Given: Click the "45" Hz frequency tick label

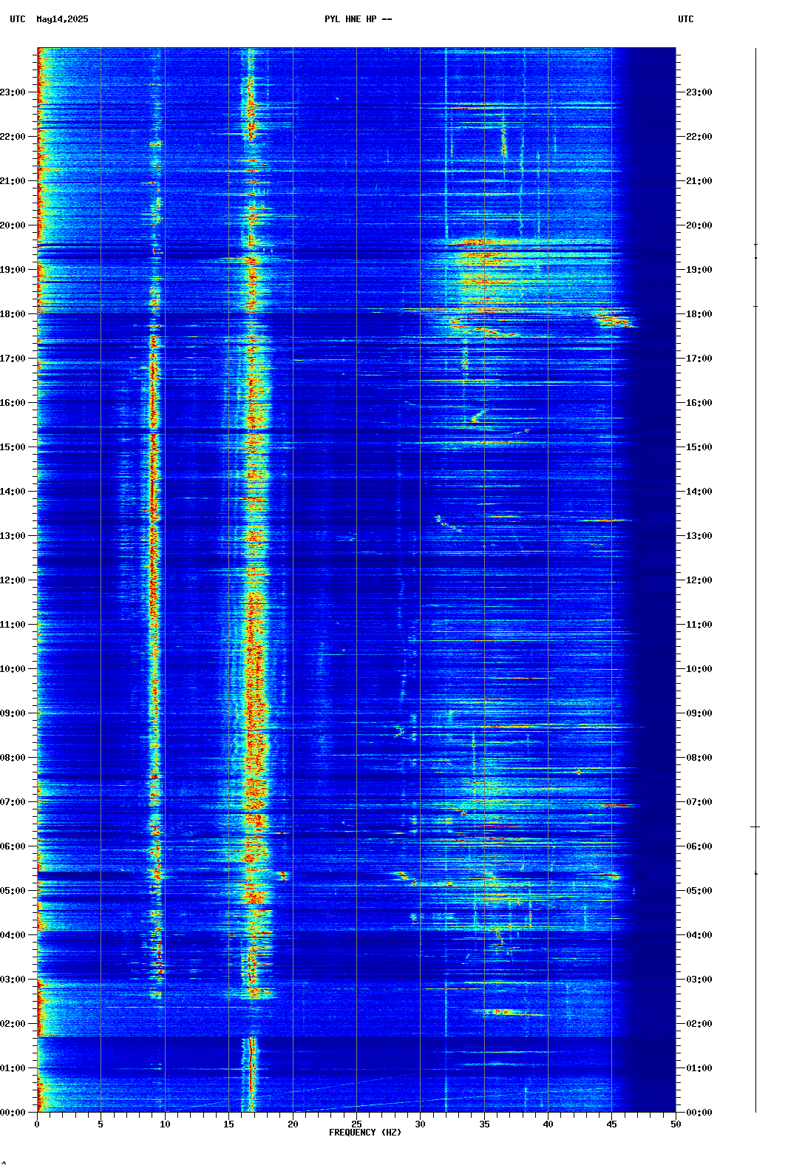Looking at the screenshot, I should tap(612, 1124).
